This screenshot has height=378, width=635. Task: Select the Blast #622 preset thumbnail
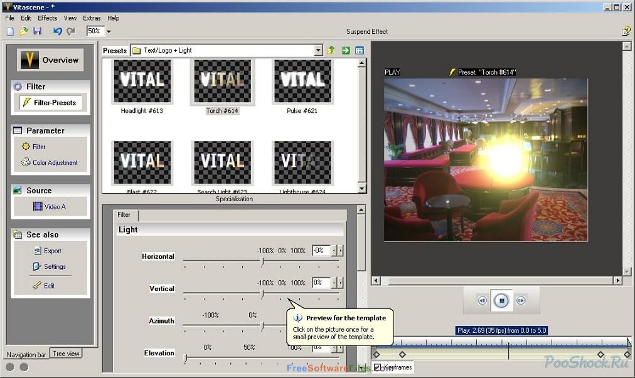click(x=142, y=163)
